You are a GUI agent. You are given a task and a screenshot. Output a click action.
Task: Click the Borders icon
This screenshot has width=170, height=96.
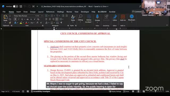click(x=52, y=23)
